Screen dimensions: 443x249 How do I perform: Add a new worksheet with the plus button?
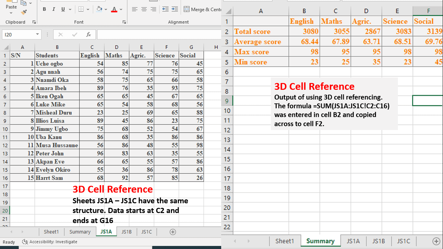tap(173, 231)
